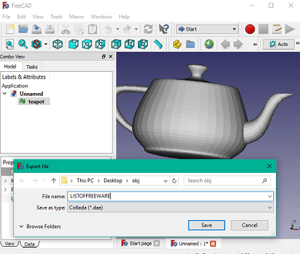
Task: Click the Cut scissors icon
Action: (x=65, y=29)
